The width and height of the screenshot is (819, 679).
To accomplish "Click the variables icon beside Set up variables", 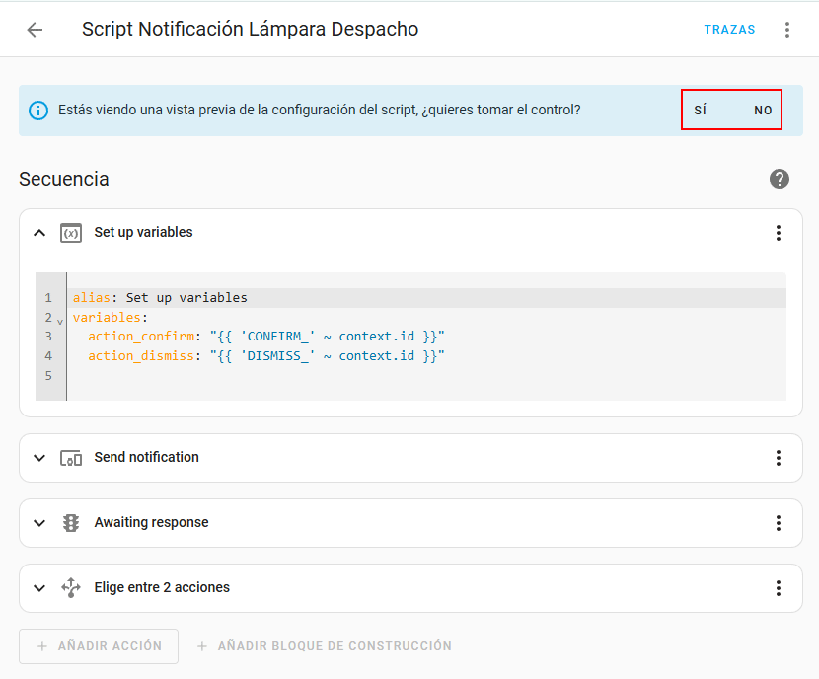I will pos(71,233).
